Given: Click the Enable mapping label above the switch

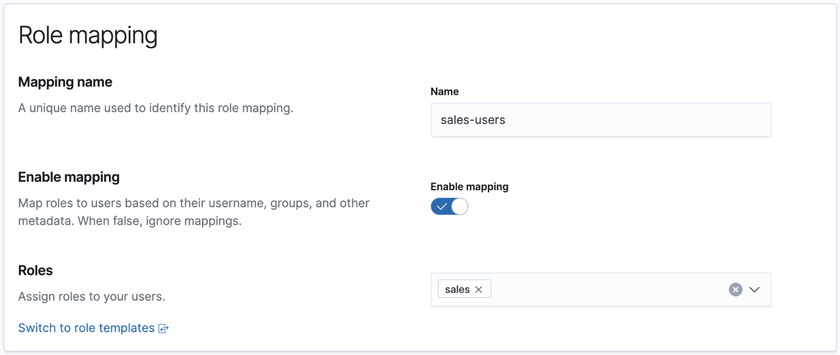Looking at the screenshot, I should [469, 187].
